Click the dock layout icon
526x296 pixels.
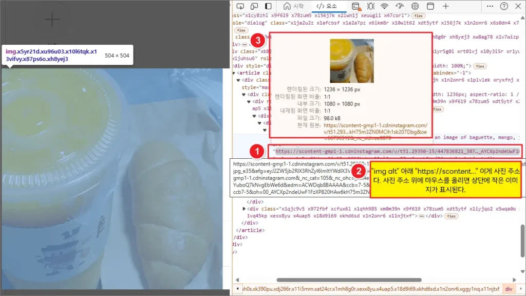tap(267, 6)
